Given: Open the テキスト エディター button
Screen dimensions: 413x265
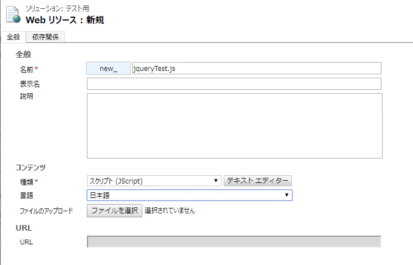Looking at the screenshot, I should pos(257,181).
